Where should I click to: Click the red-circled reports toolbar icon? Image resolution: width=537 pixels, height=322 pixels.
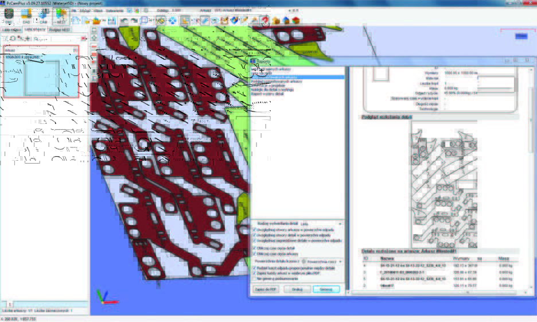click(x=264, y=21)
